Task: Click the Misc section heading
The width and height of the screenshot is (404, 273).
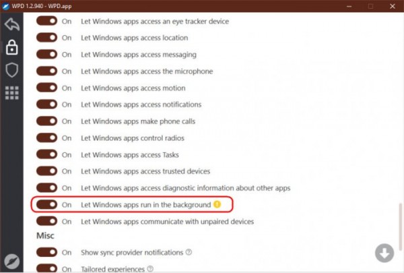Action: pyautogui.click(x=45, y=235)
